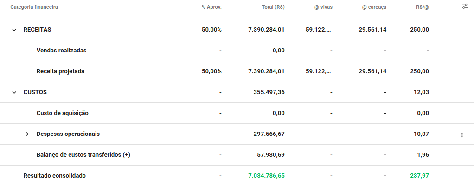Click the @ carcaça column header
Viewport: 474px width, 185px height.
pos(374,7)
